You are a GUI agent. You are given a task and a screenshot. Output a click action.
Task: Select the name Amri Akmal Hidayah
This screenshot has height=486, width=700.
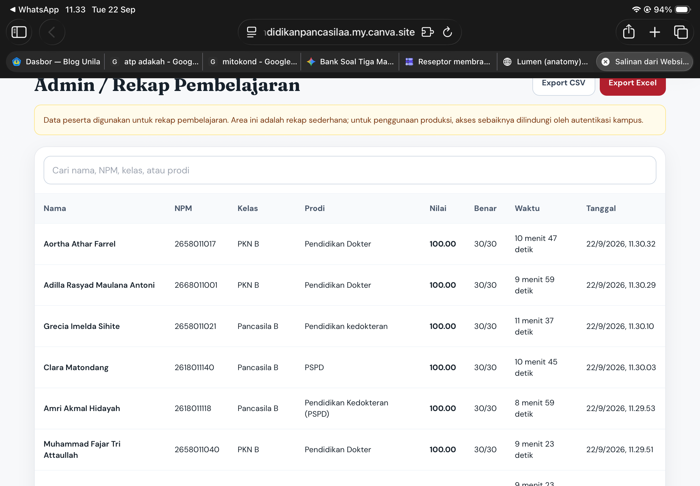(x=82, y=408)
